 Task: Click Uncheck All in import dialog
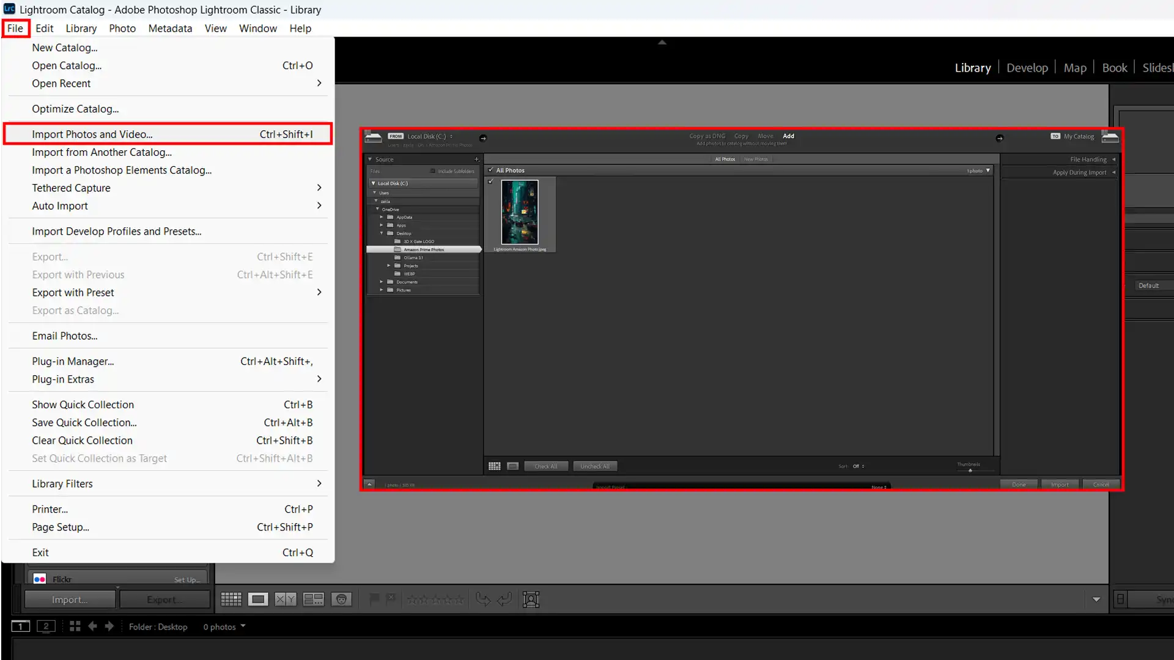tap(595, 466)
